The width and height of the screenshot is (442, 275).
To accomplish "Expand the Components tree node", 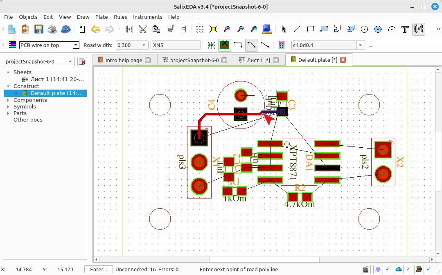I will point(8,100).
